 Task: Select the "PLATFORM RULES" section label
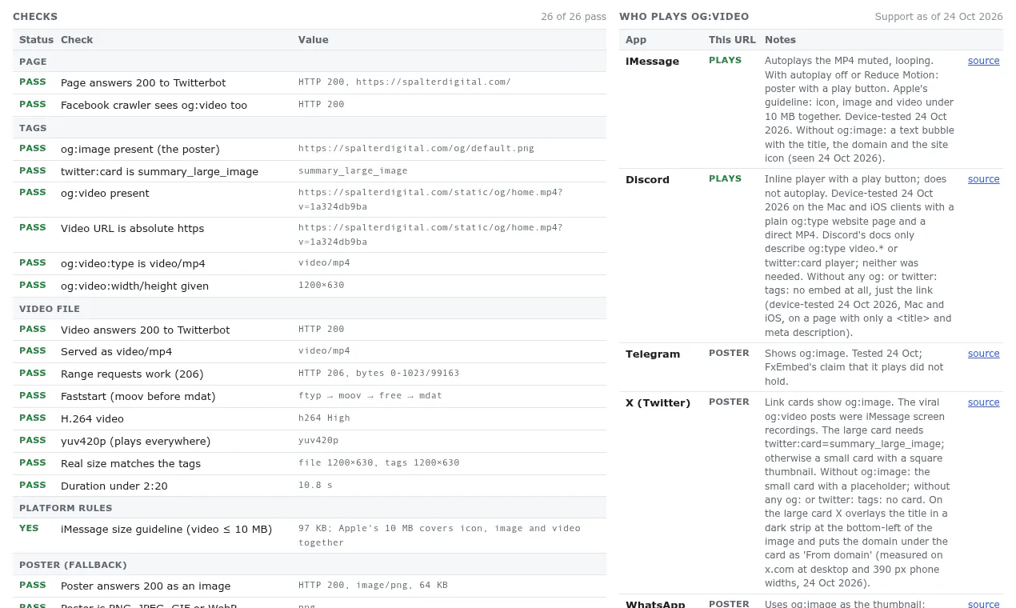(66, 508)
